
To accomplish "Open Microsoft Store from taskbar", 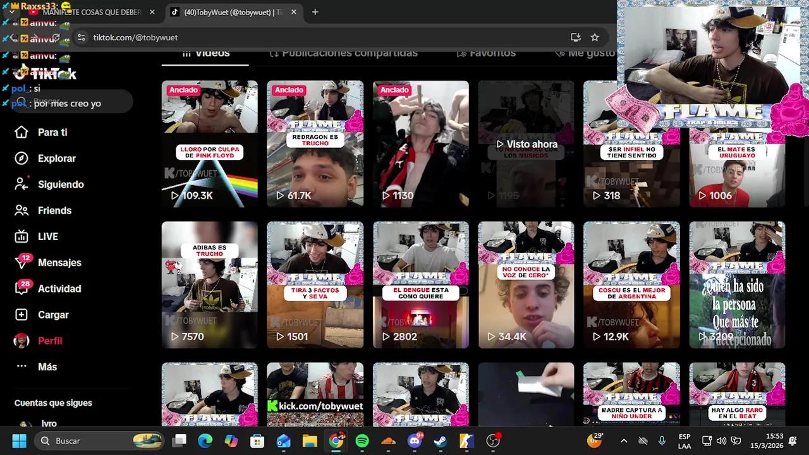I will click(257, 440).
